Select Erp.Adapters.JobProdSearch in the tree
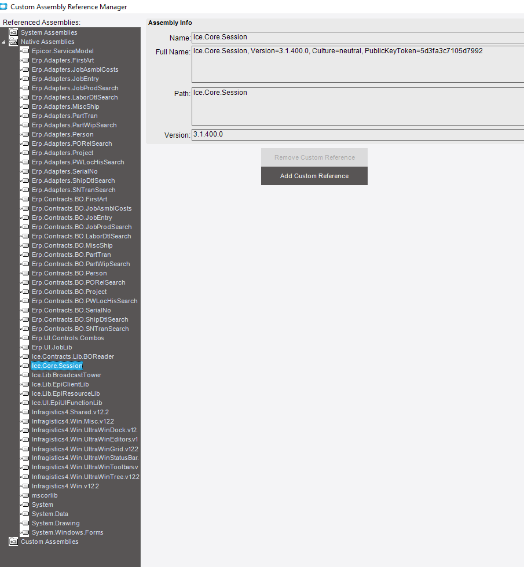The width and height of the screenshot is (524, 567). (x=75, y=88)
